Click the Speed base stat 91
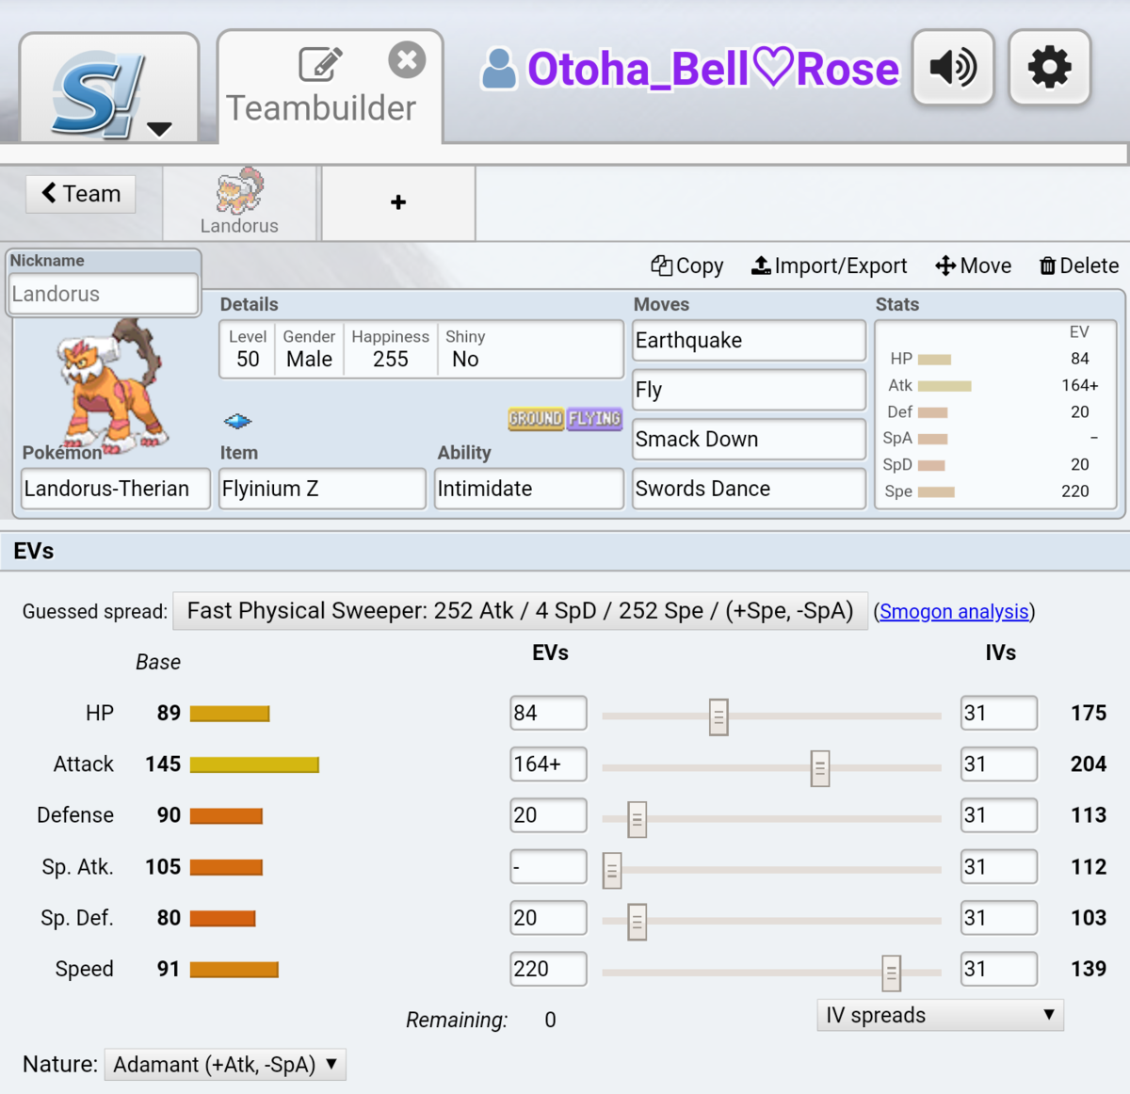The image size is (1130, 1094). (169, 969)
